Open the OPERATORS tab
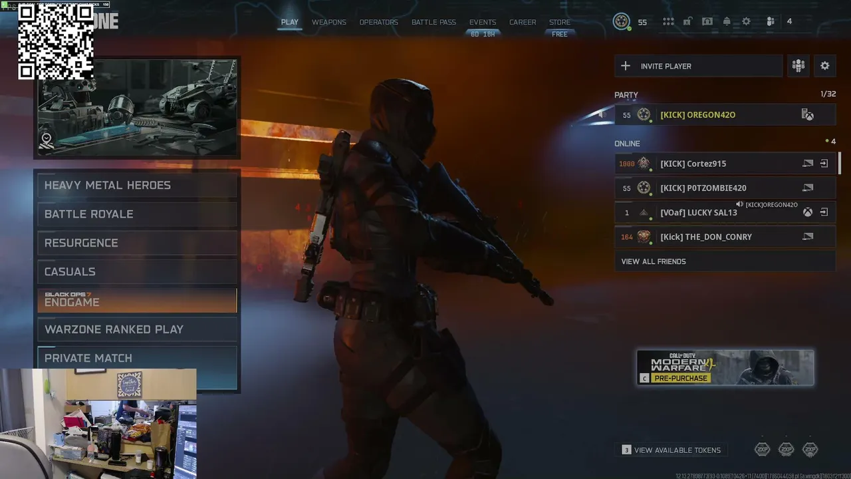Screen dimensions: 851x479 379,22
